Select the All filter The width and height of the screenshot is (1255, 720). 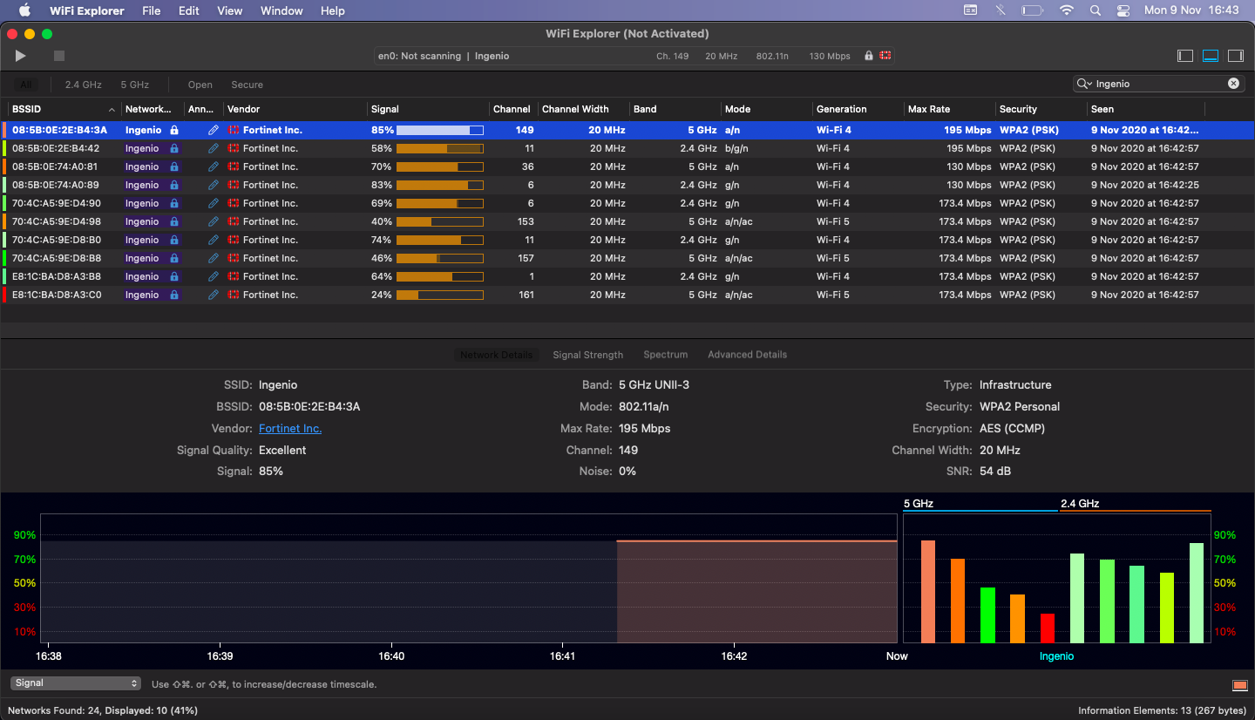pos(26,85)
